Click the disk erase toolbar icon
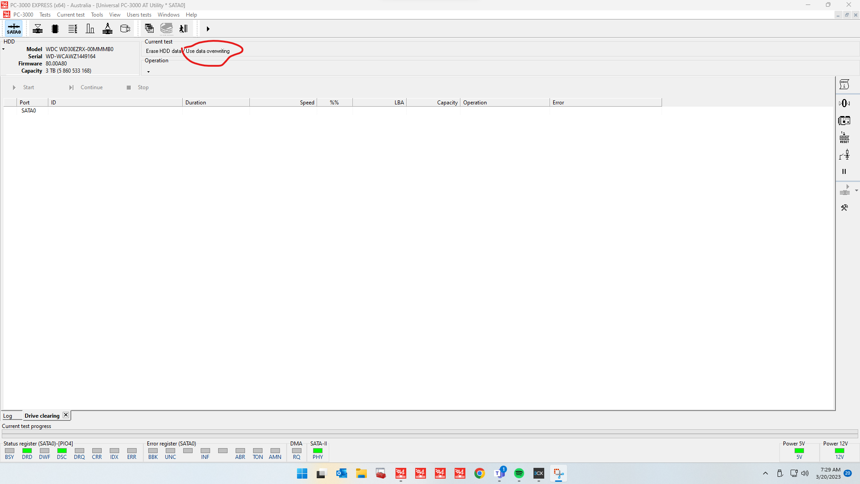The image size is (860, 484). tap(125, 29)
